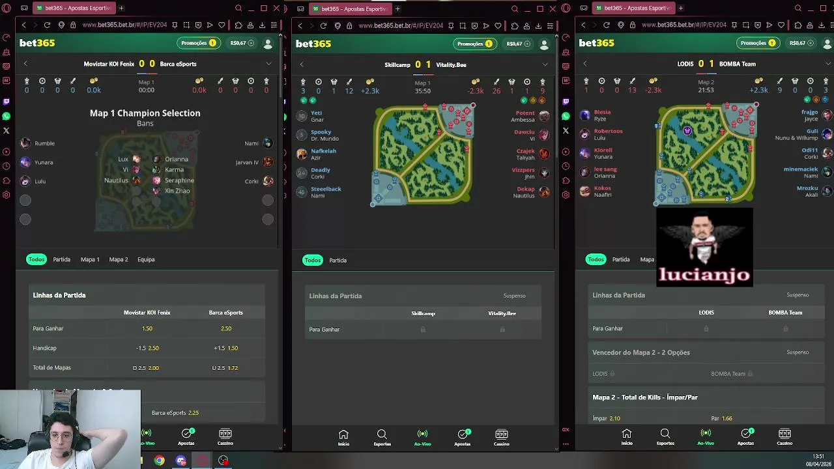834x469 pixels.
Task: Open Opera easy setup menu in middle window
Action: click(x=550, y=25)
